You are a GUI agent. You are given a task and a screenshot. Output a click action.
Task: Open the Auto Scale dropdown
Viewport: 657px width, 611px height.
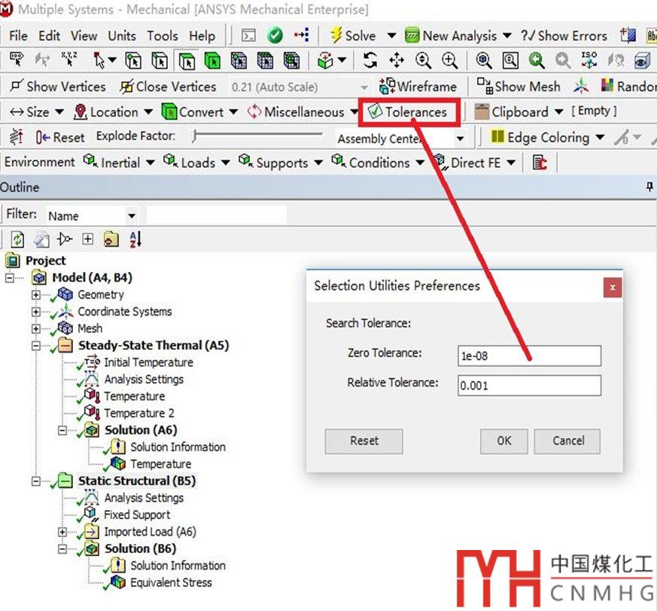[x=364, y=87]
